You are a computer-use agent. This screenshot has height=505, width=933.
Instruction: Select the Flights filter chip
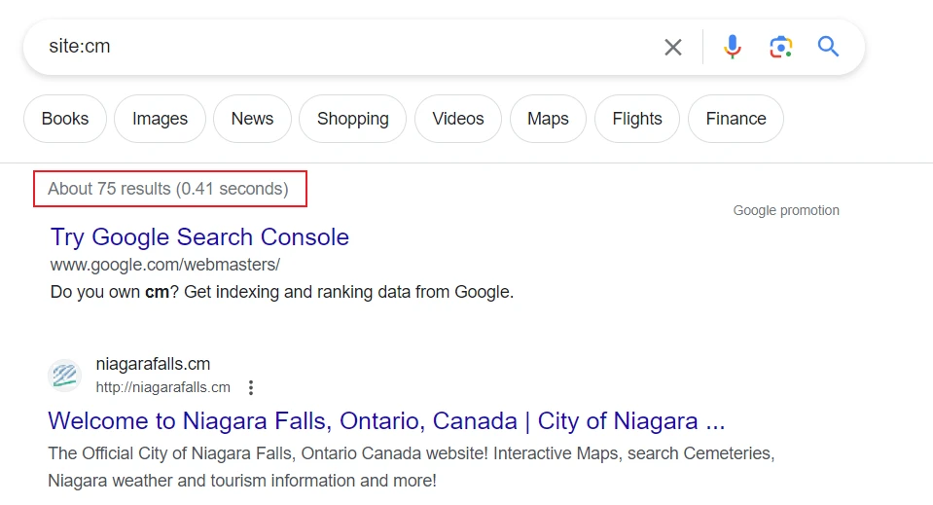(637, 119)
